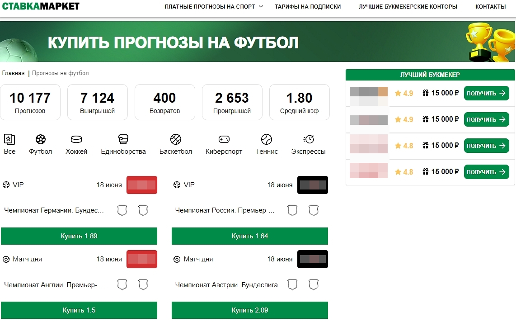Open the Тарифы на подписки menu item
516x322 pixels.
click(x=308, y=7)
